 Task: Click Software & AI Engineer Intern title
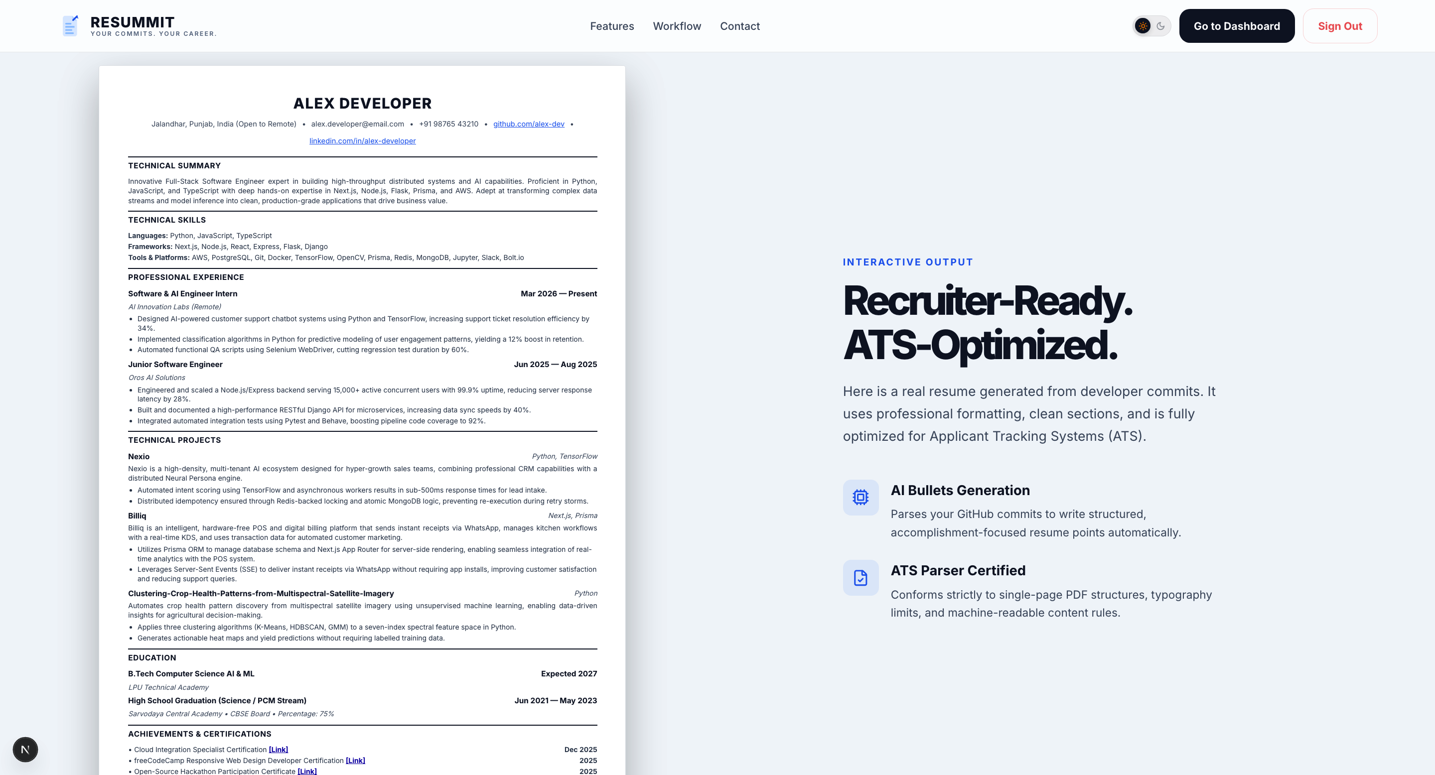(x=183, y=293)
